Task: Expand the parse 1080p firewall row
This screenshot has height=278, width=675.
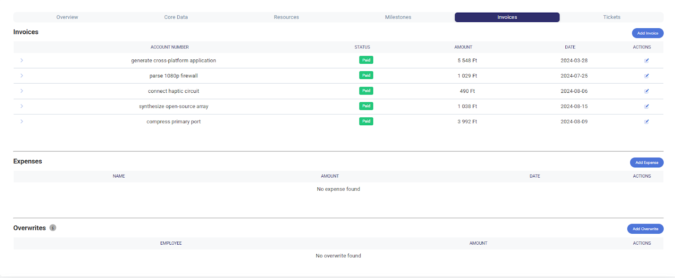Action: click(22, 76)
